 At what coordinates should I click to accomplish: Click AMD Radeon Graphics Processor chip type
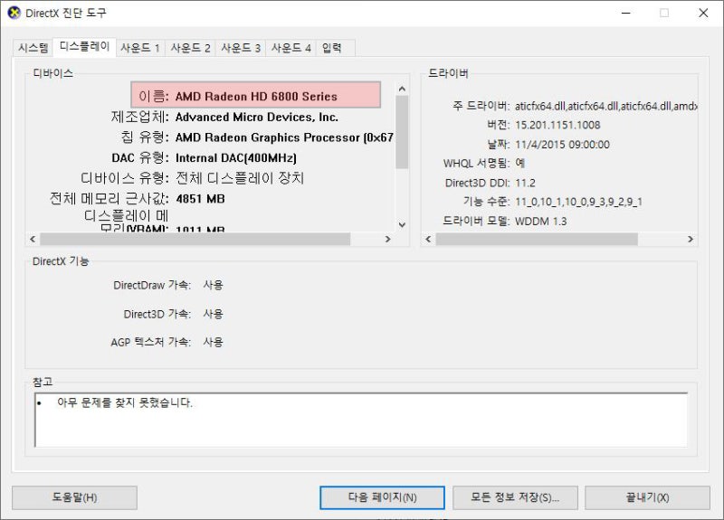284,137
